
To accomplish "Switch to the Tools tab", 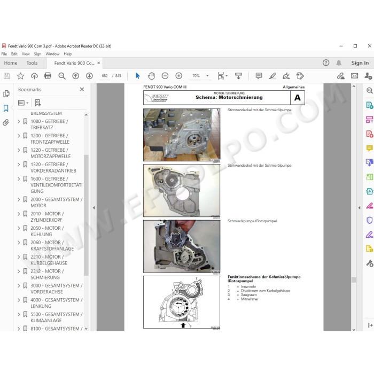I will [x=32, y=63].
